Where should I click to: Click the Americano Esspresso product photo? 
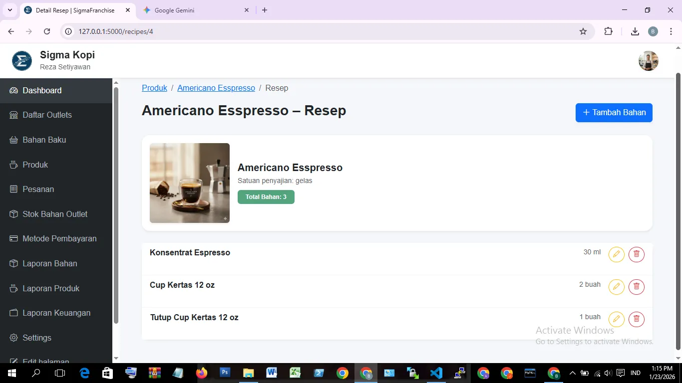tap(190, 183)
